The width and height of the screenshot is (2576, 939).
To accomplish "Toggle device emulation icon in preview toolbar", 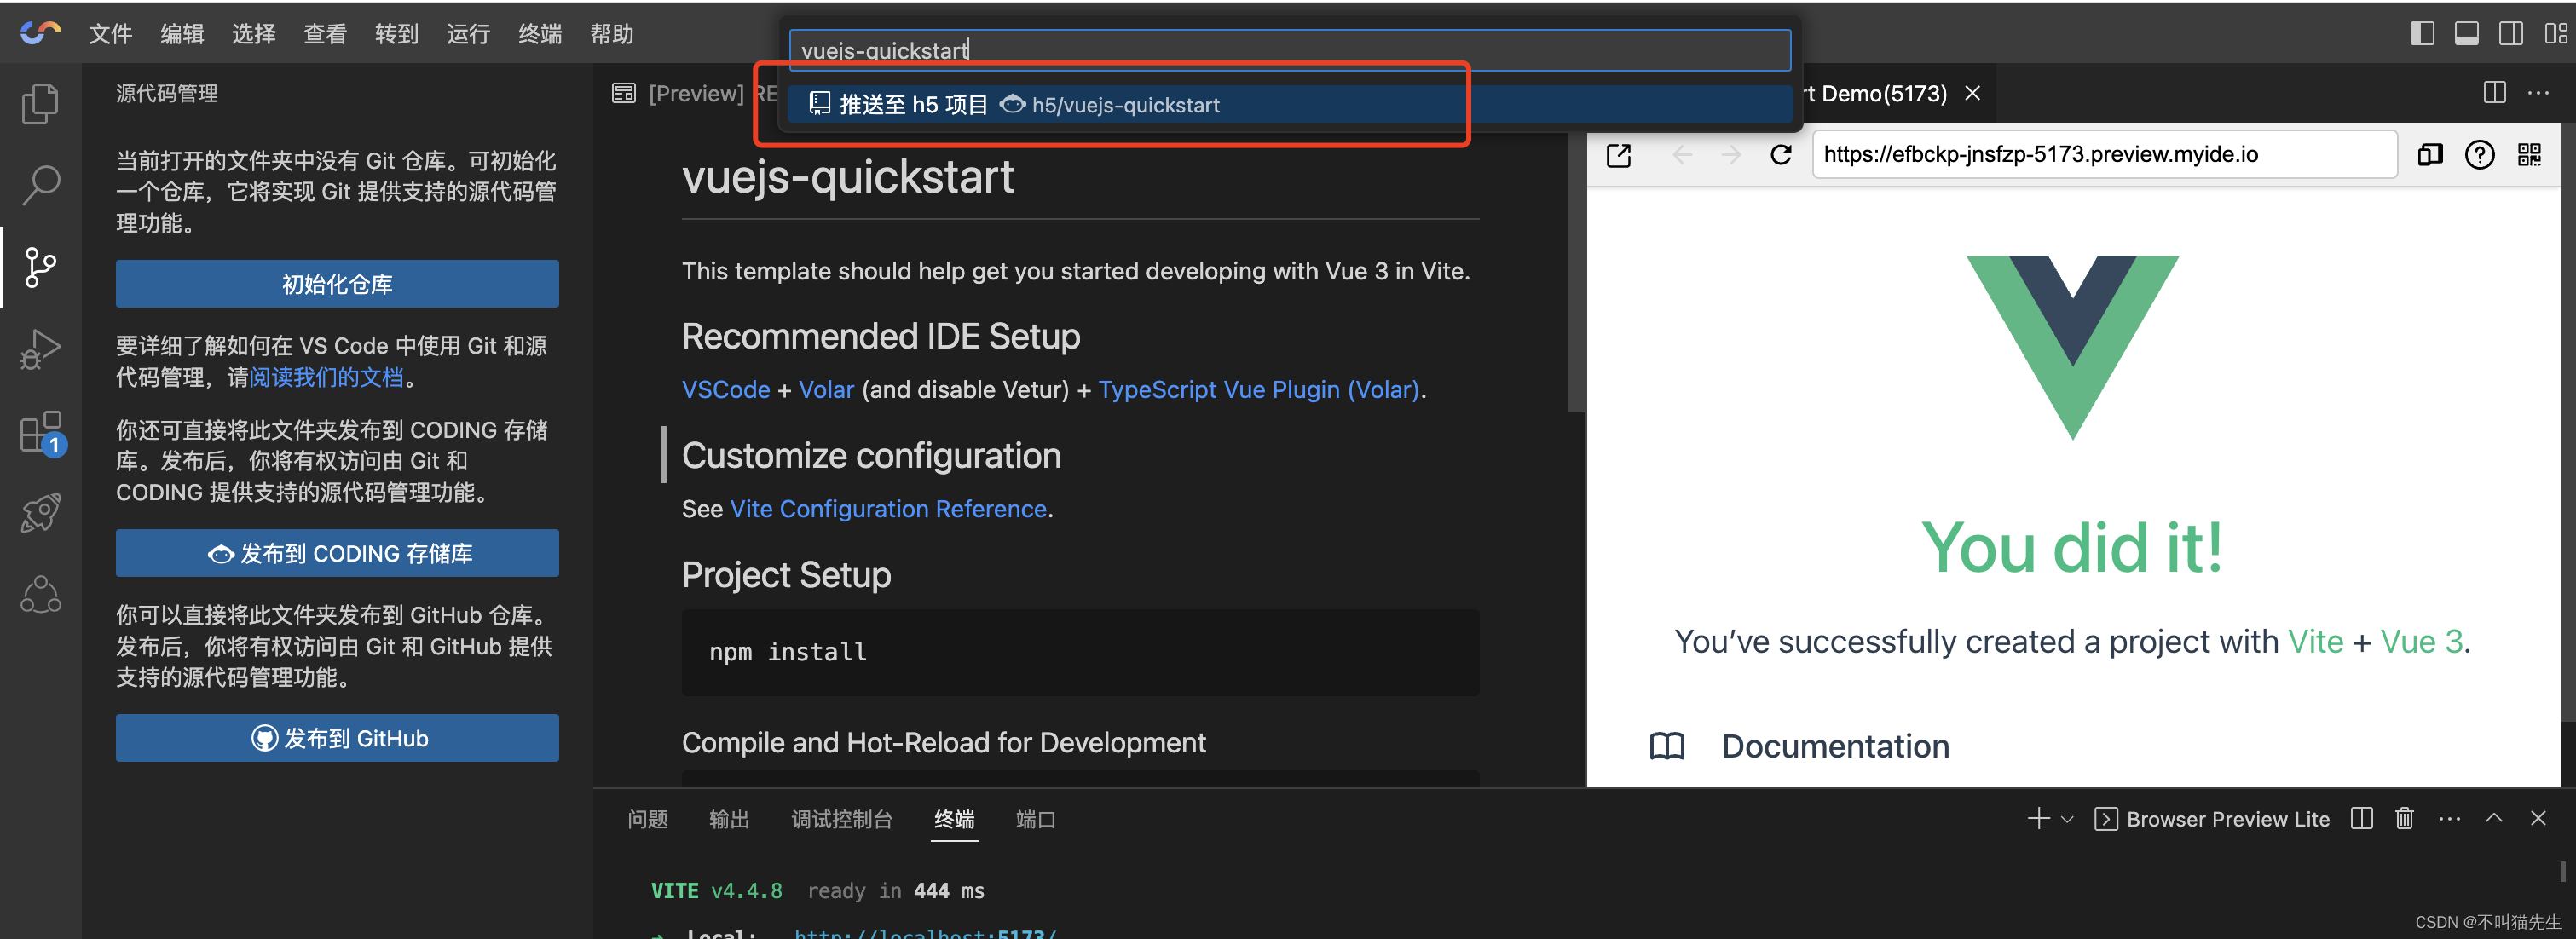I will [x=2430, y=155].
